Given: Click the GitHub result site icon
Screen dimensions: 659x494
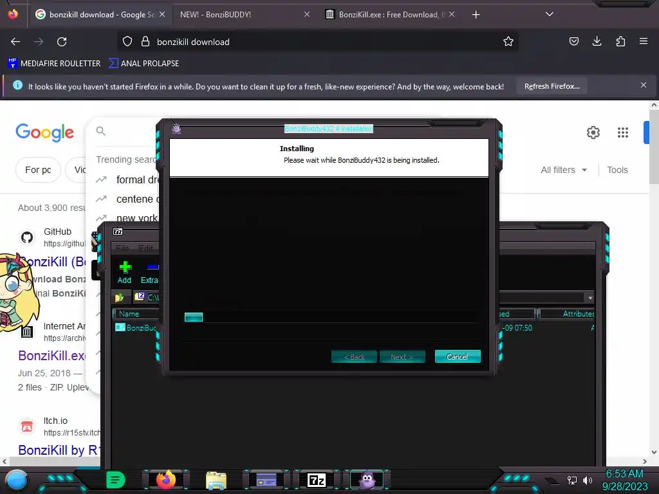Looking at the screenshot, I should 27,237.
